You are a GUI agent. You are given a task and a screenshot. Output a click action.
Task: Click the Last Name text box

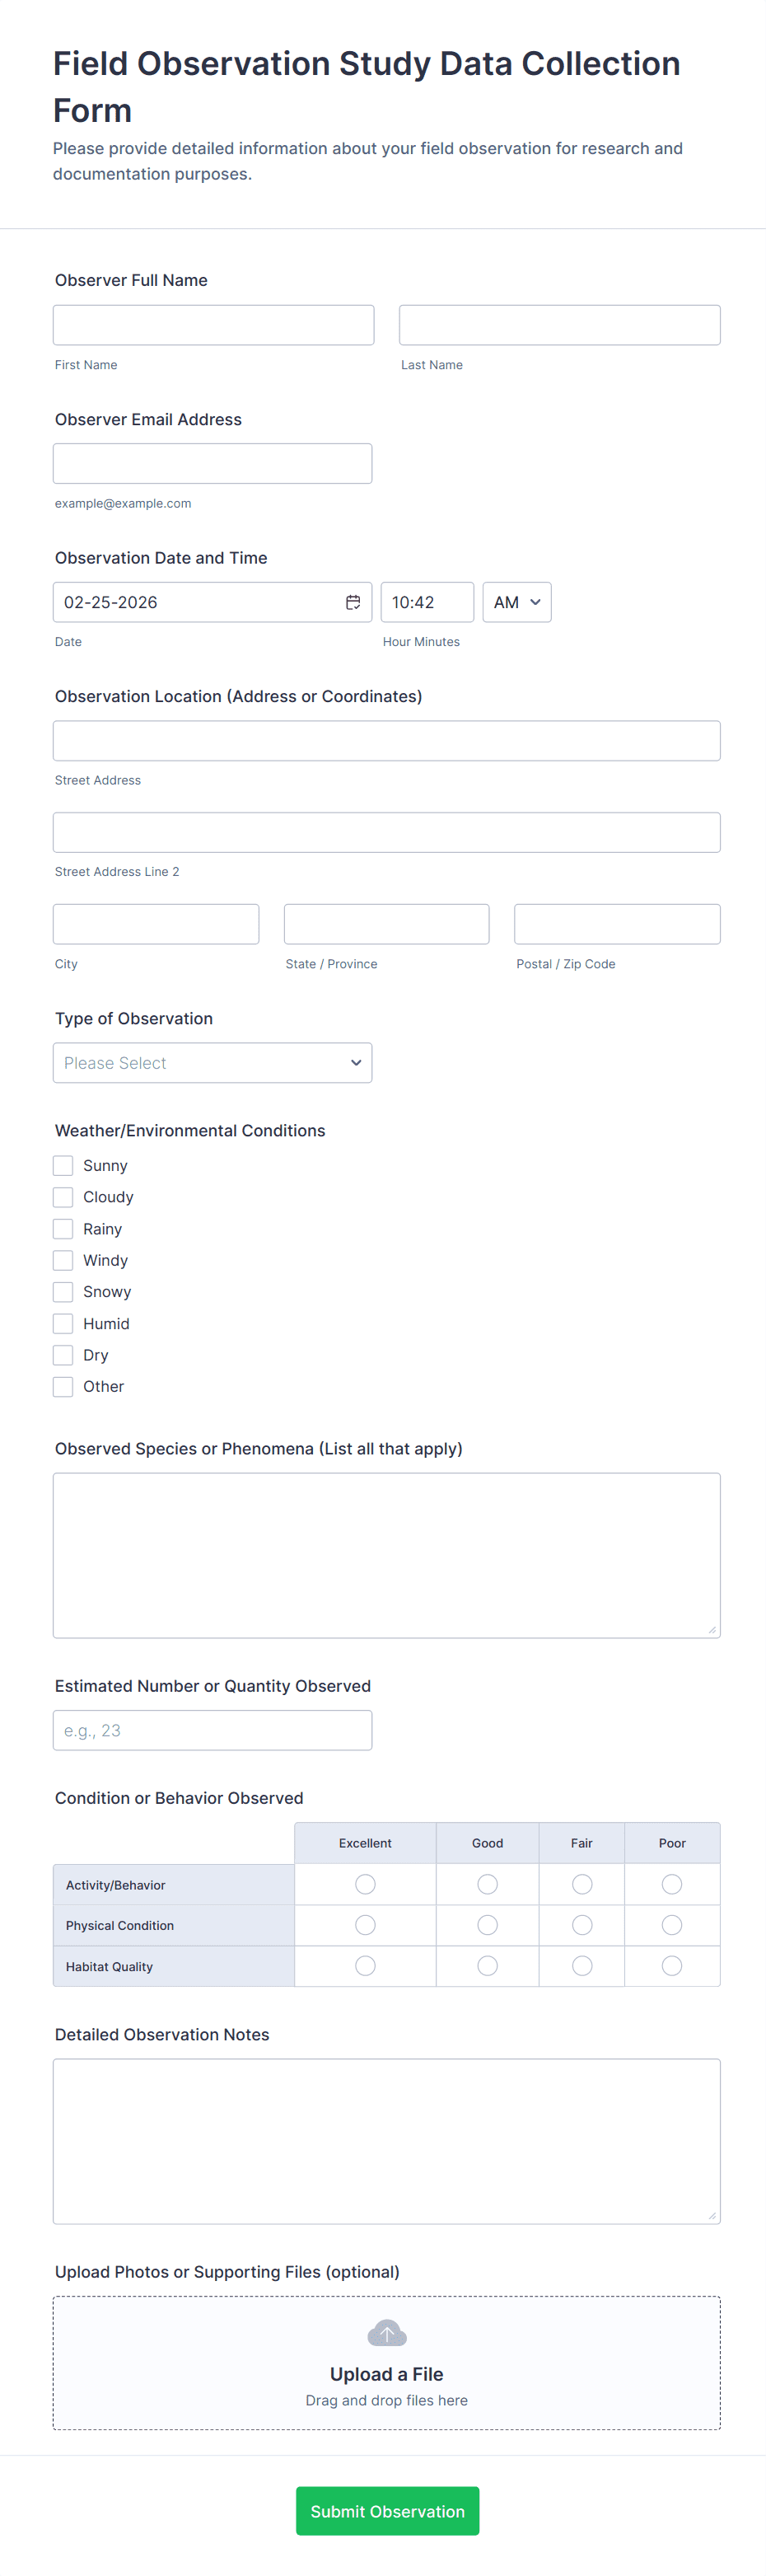click(x=559, y=325)
